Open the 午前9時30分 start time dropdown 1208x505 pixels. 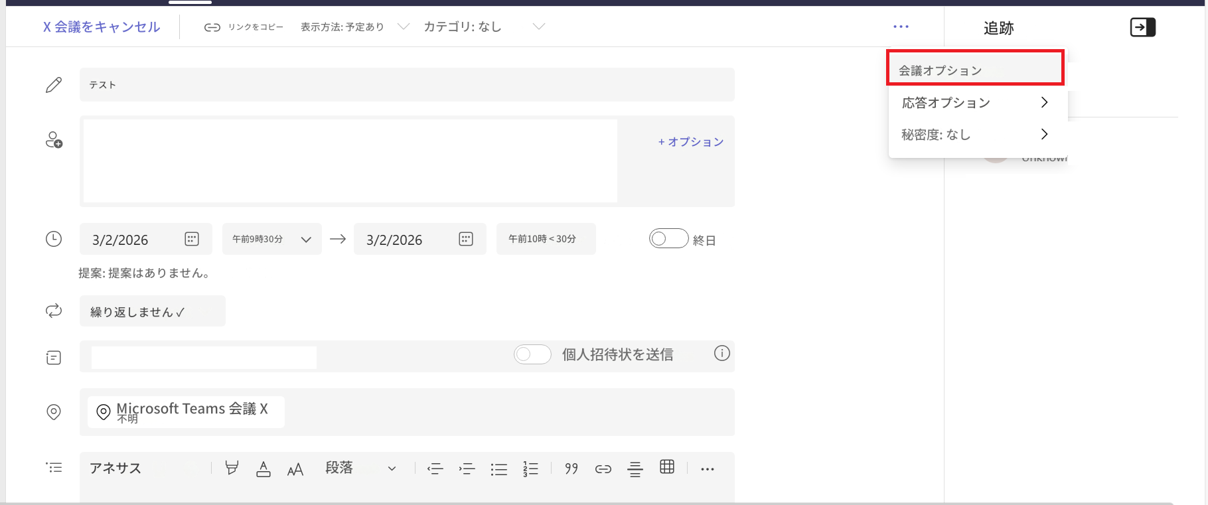tap(272, 239)
